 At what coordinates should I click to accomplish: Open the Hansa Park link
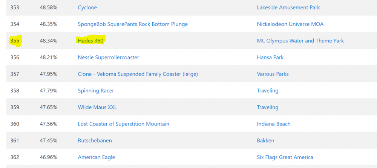tap(270, 58)
